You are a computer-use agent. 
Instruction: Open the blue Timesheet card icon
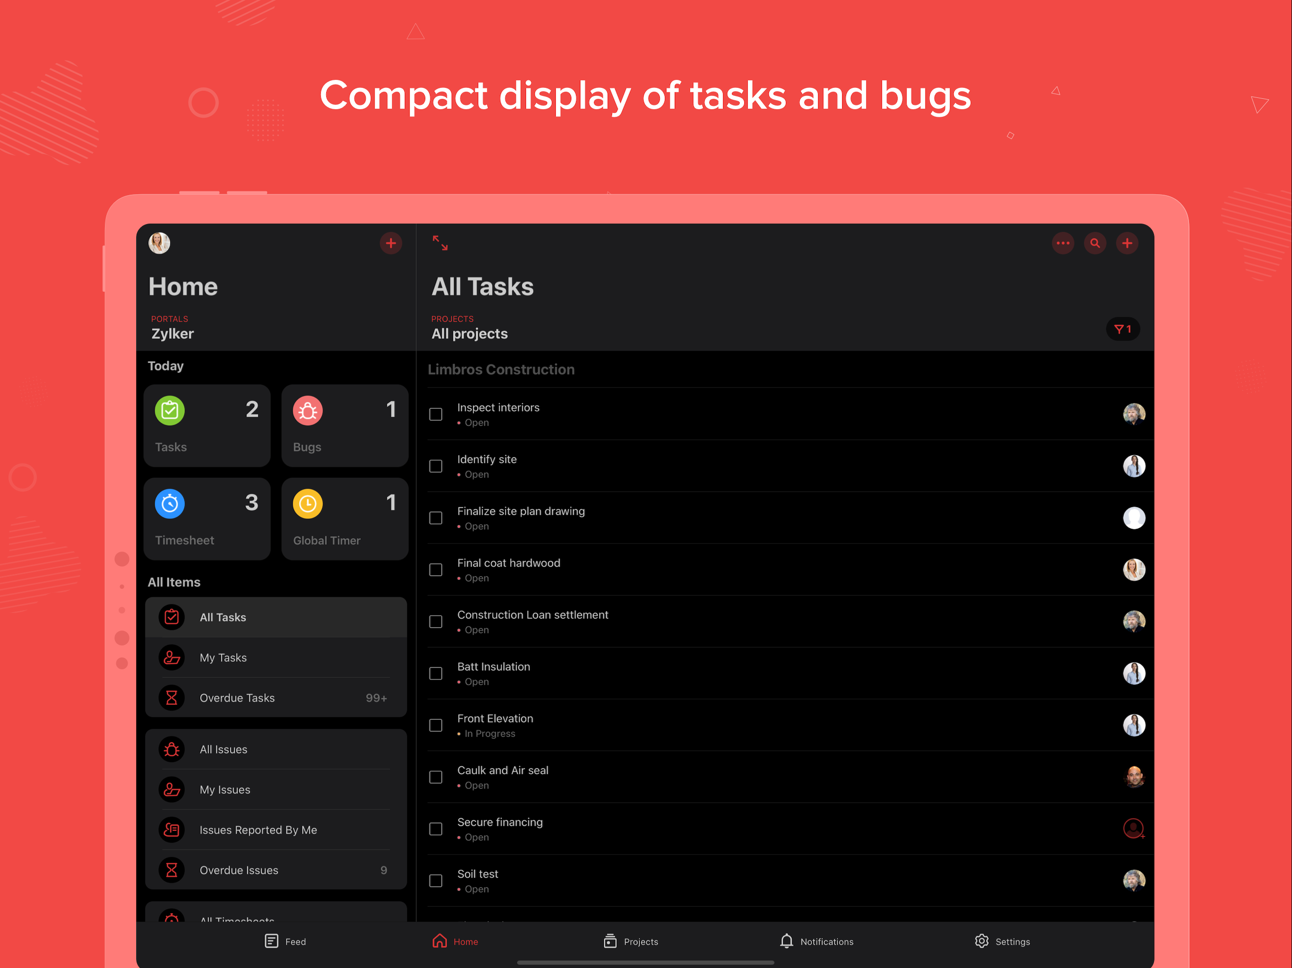[170, 503]
